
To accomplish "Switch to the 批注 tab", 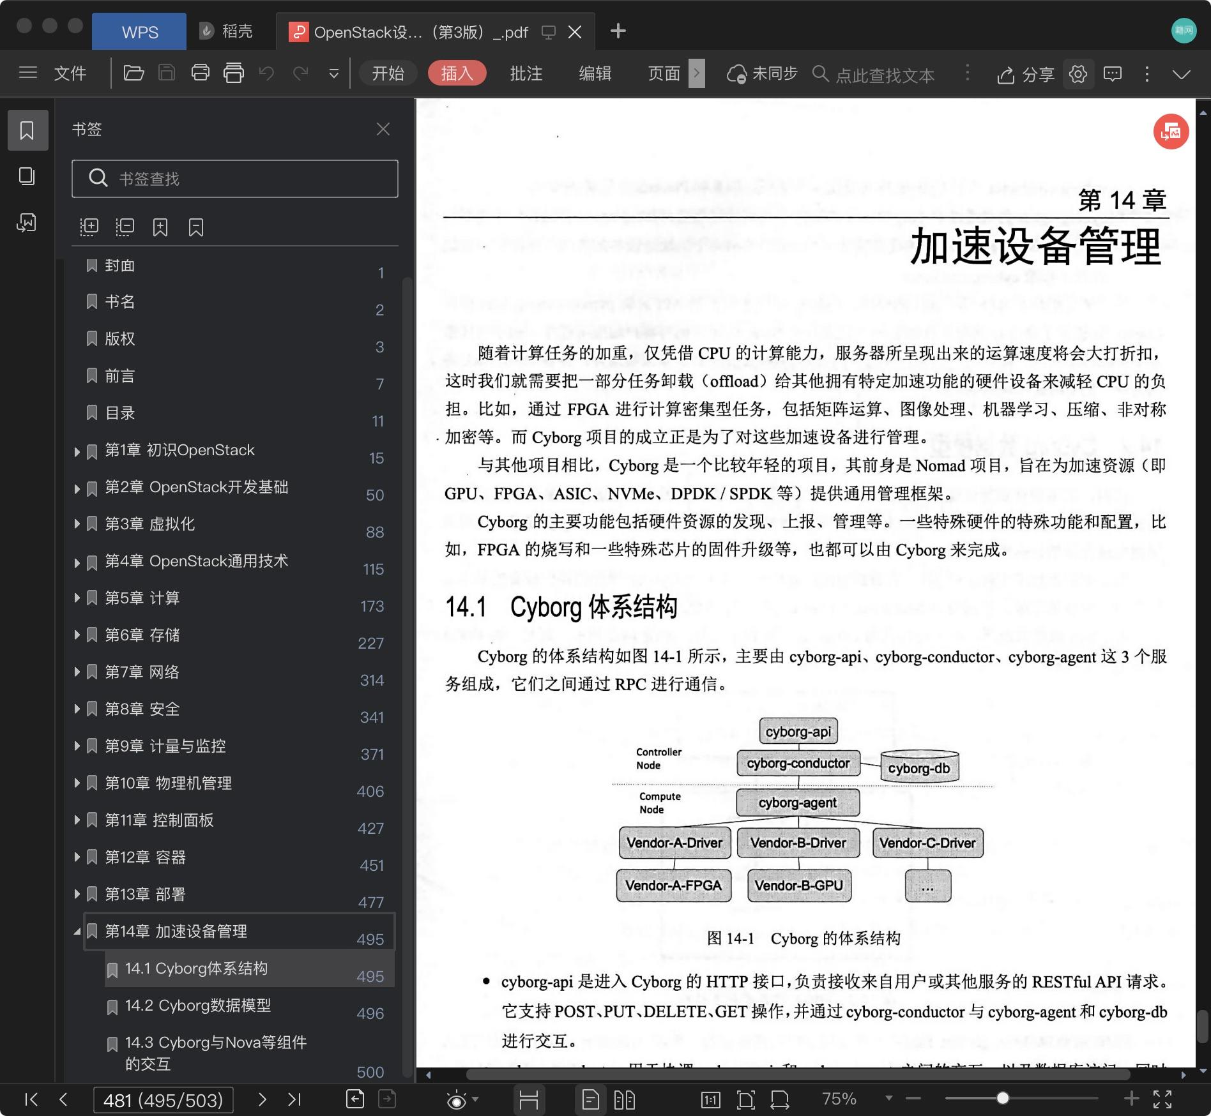I will 526,73.
